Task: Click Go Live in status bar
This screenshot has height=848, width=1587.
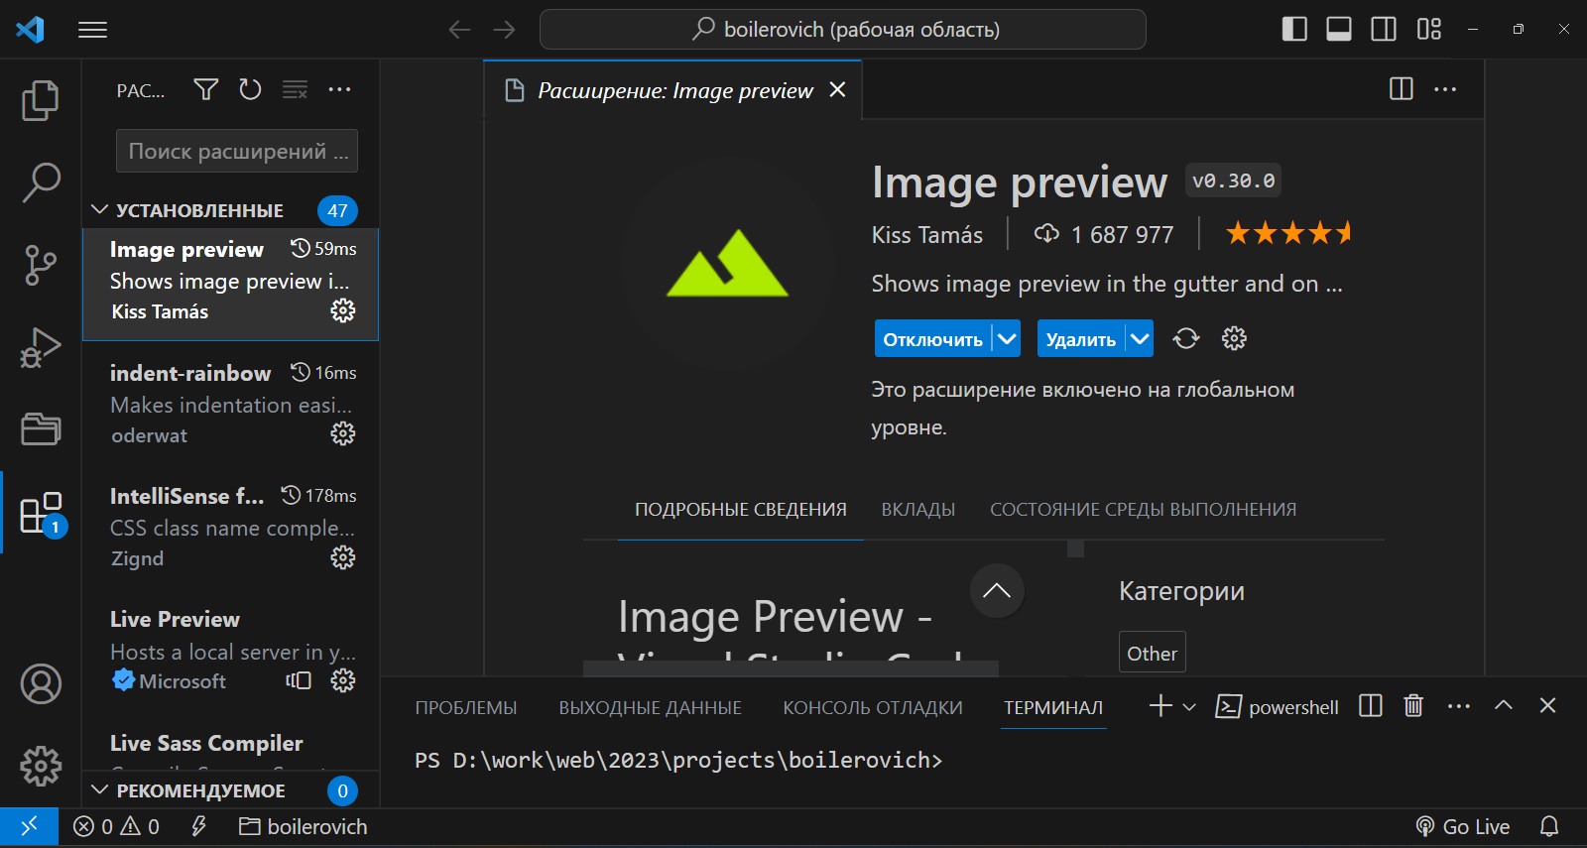Action: pyautogui.click(x=1462, y=826)
